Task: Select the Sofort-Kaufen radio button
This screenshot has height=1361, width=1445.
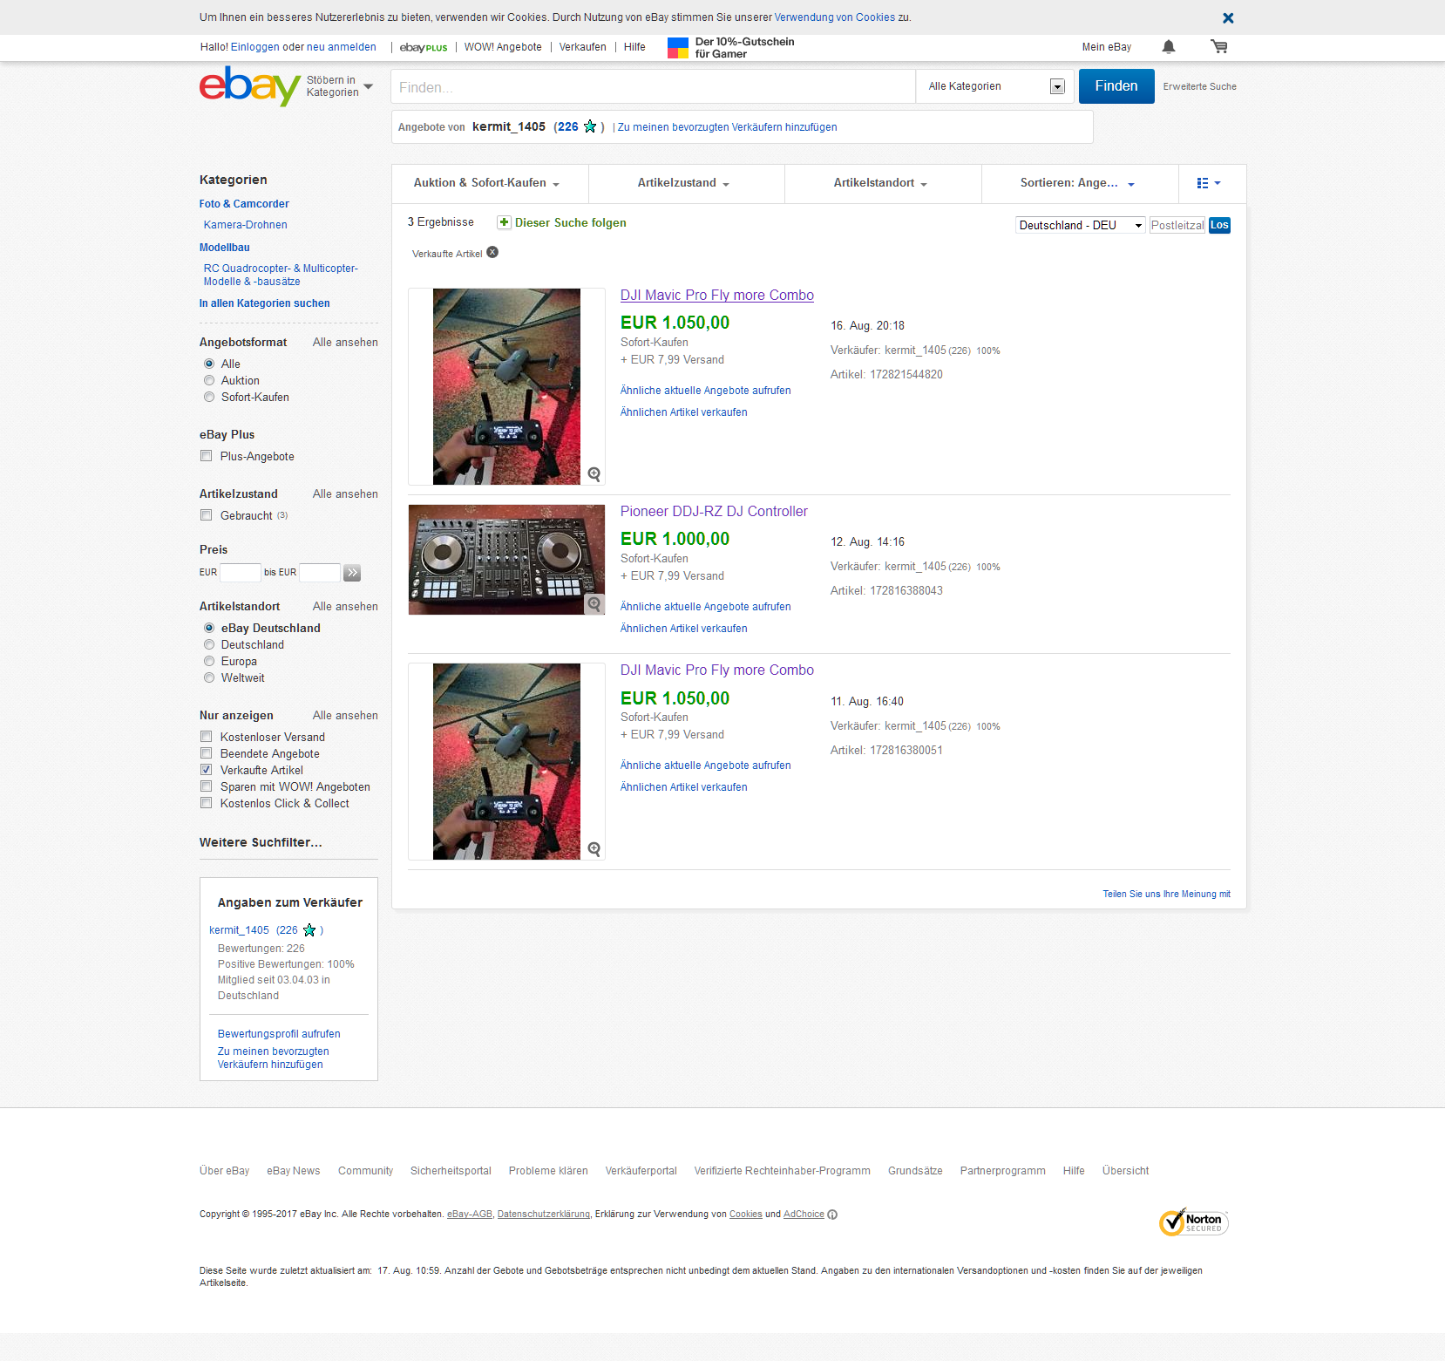Action: [209, 397]
